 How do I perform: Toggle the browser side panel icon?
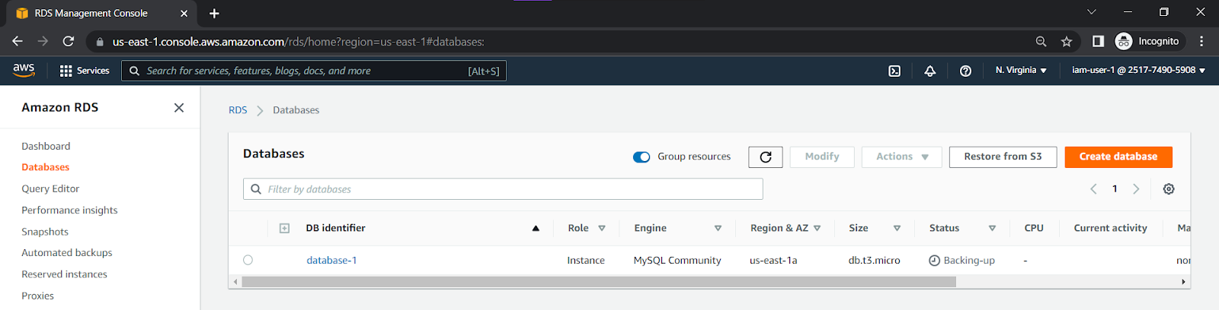(x=1098, y=41)
